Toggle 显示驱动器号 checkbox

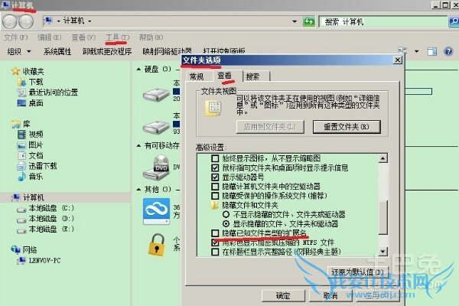(x=215, y=177)
